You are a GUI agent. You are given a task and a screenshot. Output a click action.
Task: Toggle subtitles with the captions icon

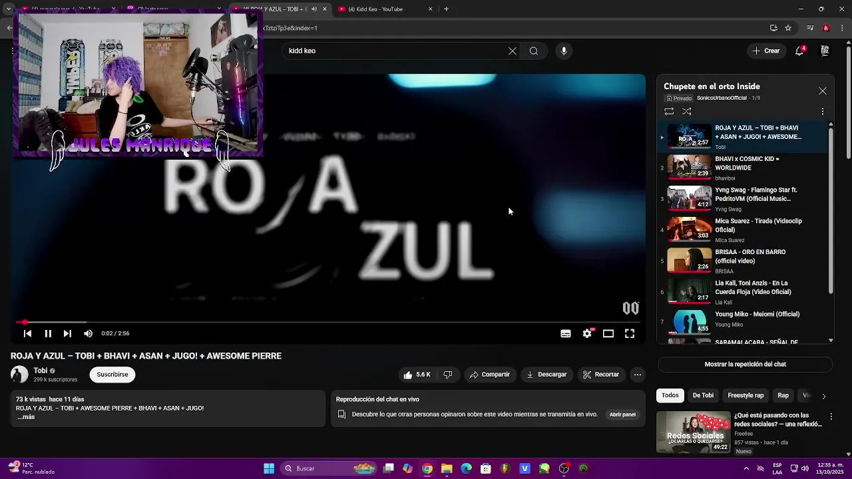tap(566, 334)
